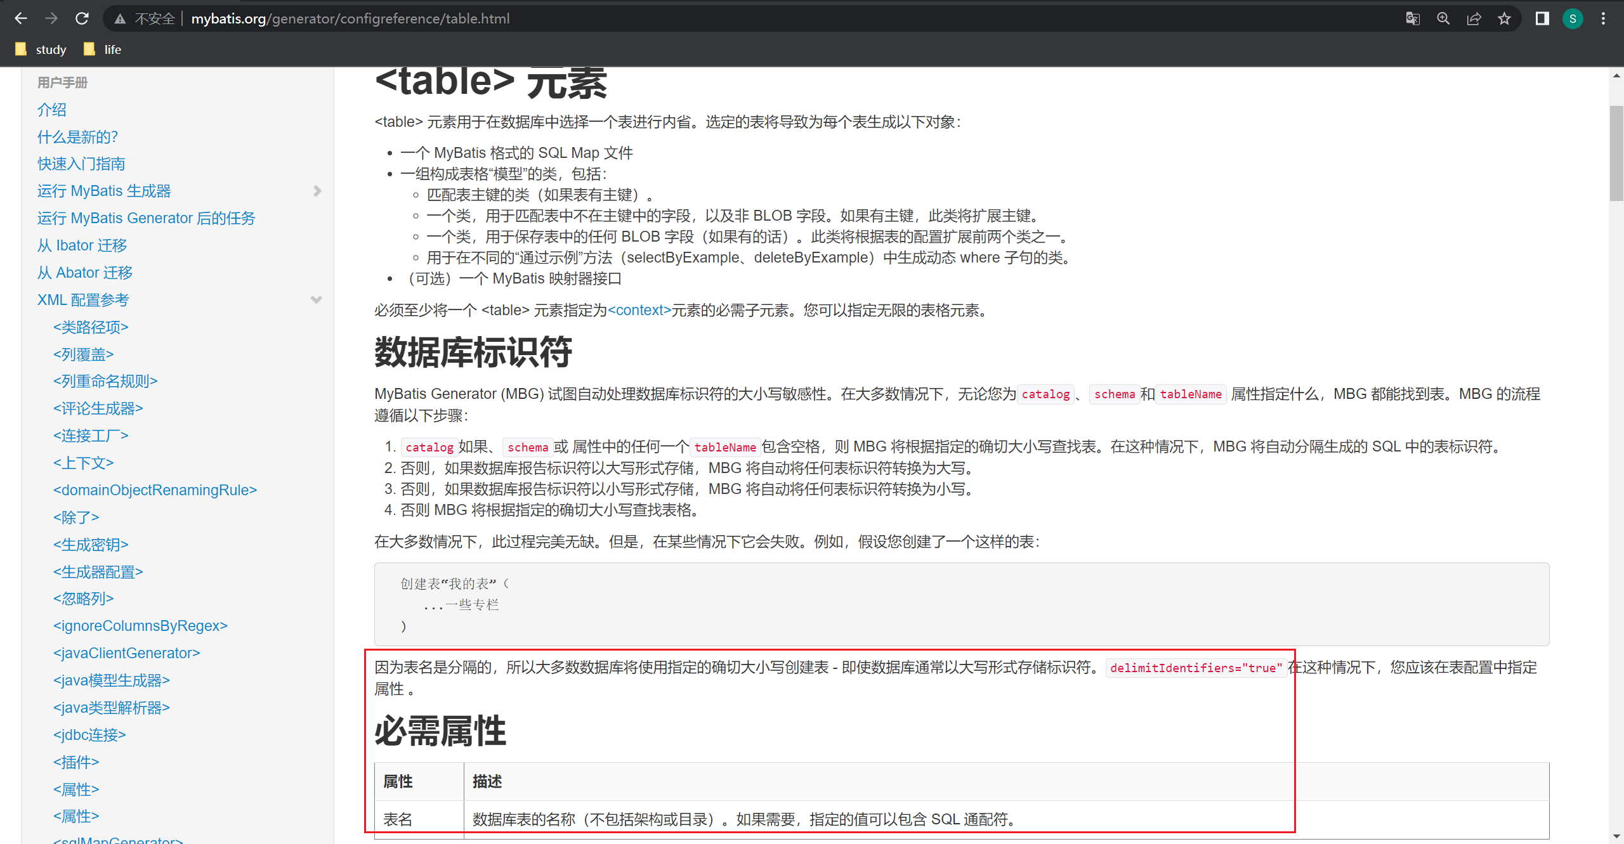Open 运行 MyBatis 生成器 page
This screenshot has width=1624, height=844.
pos(104,191)
